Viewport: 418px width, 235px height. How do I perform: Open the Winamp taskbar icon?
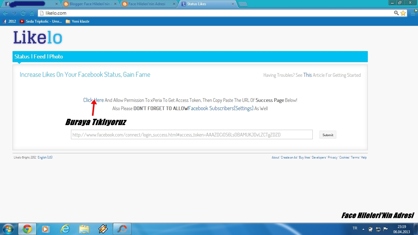[103, 229]
